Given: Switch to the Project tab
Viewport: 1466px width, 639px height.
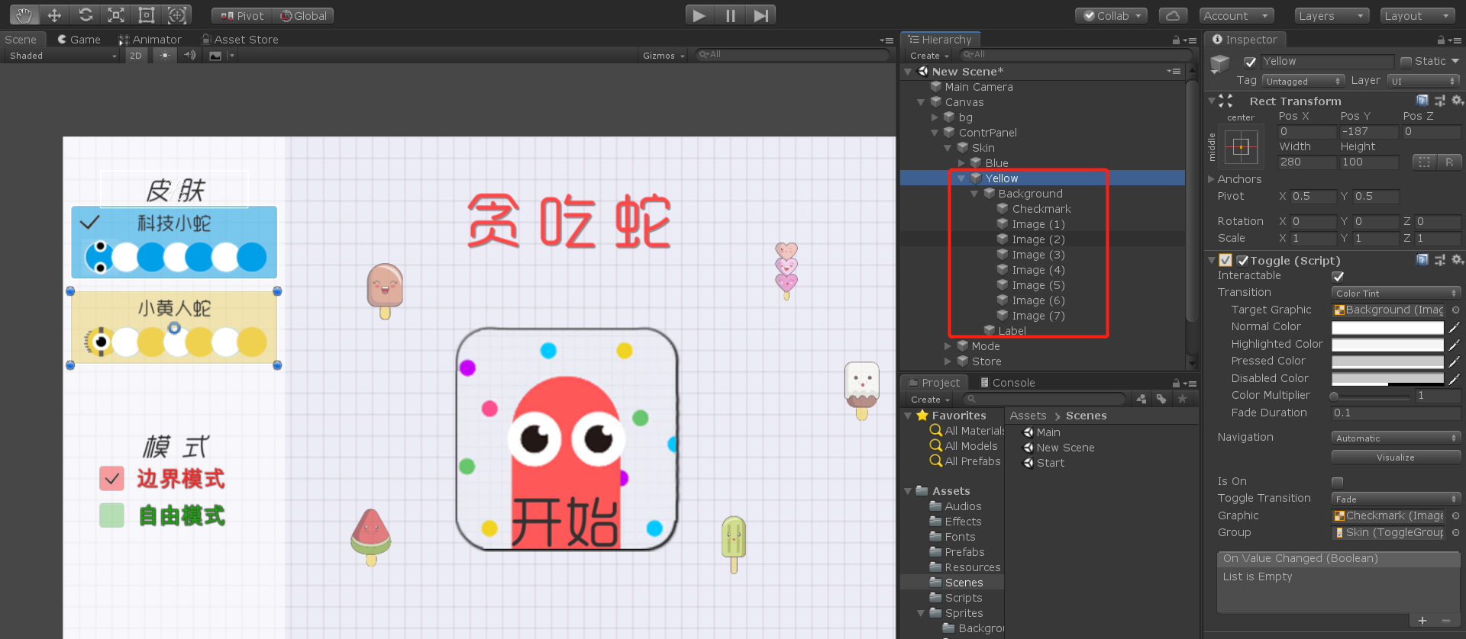Looking at the screenshot, I should tap(934, 383).
